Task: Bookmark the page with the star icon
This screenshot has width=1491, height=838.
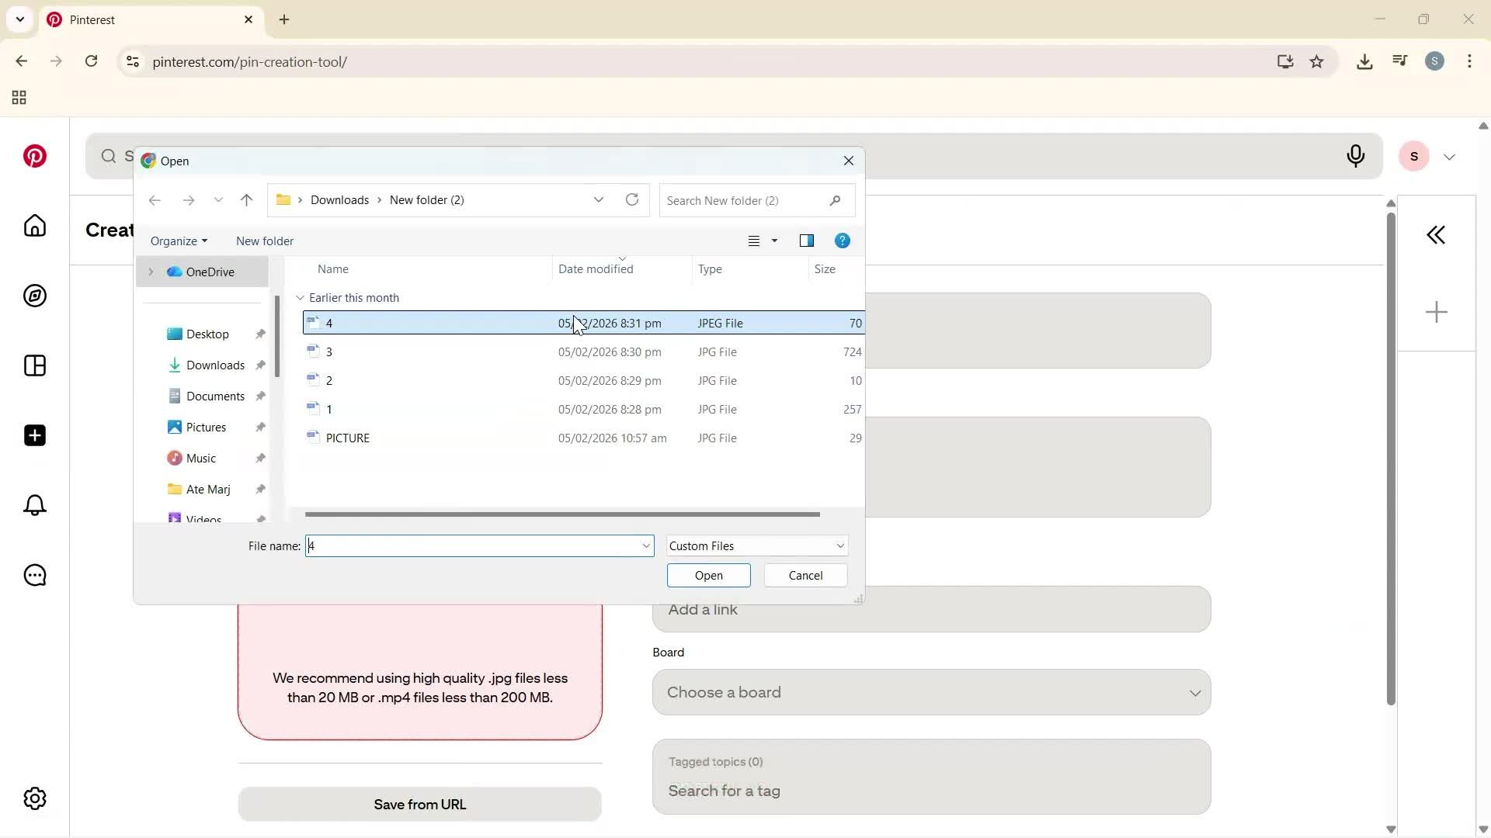Action: [x=1317, y=61]
